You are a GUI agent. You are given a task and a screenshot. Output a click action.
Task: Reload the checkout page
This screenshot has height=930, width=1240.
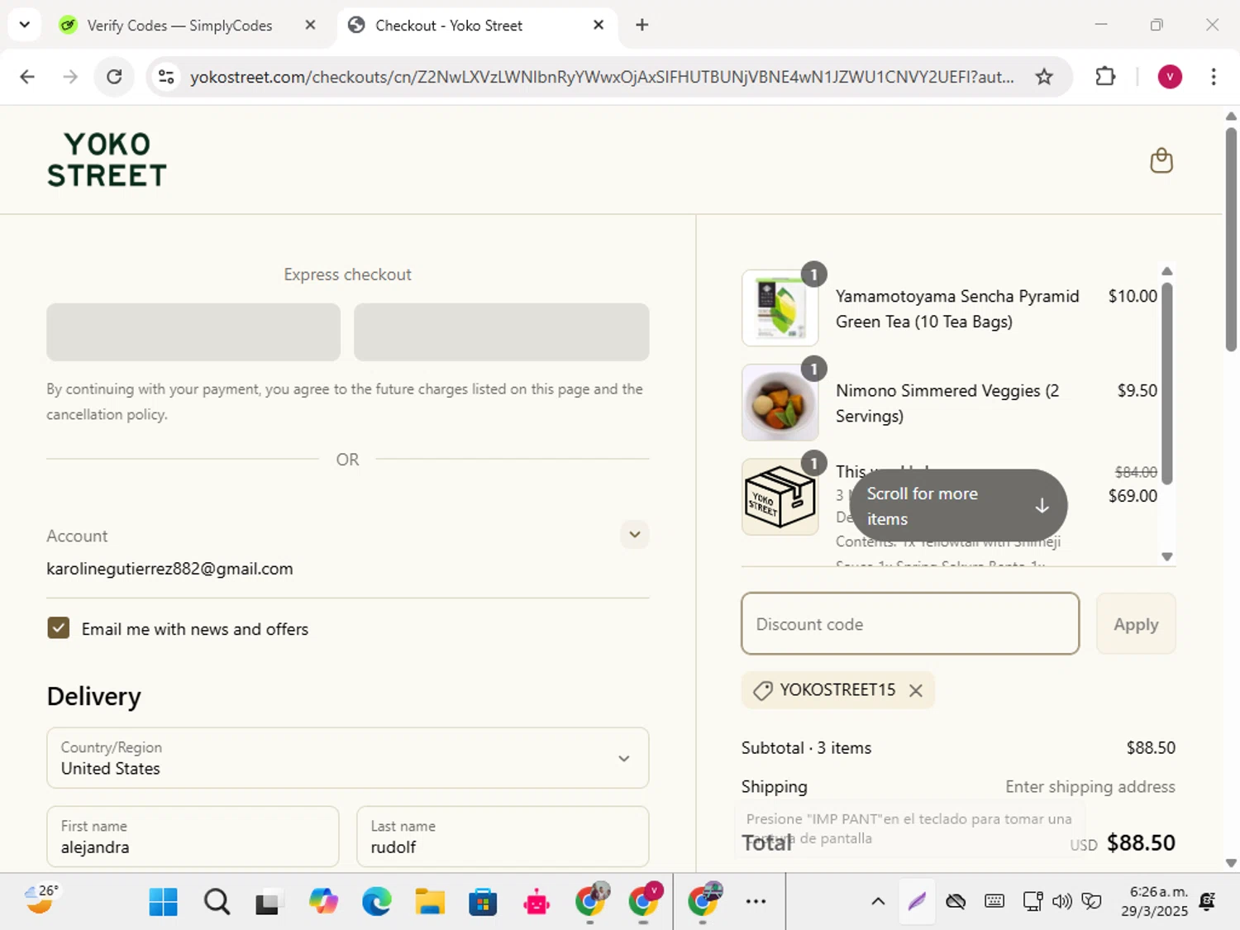point(114,77)
